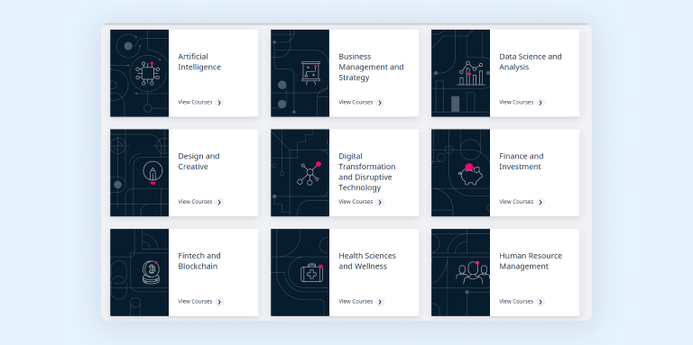Select the Artificial Intelligence category title
Screen dimensions: 693x345
click(199, 62)
